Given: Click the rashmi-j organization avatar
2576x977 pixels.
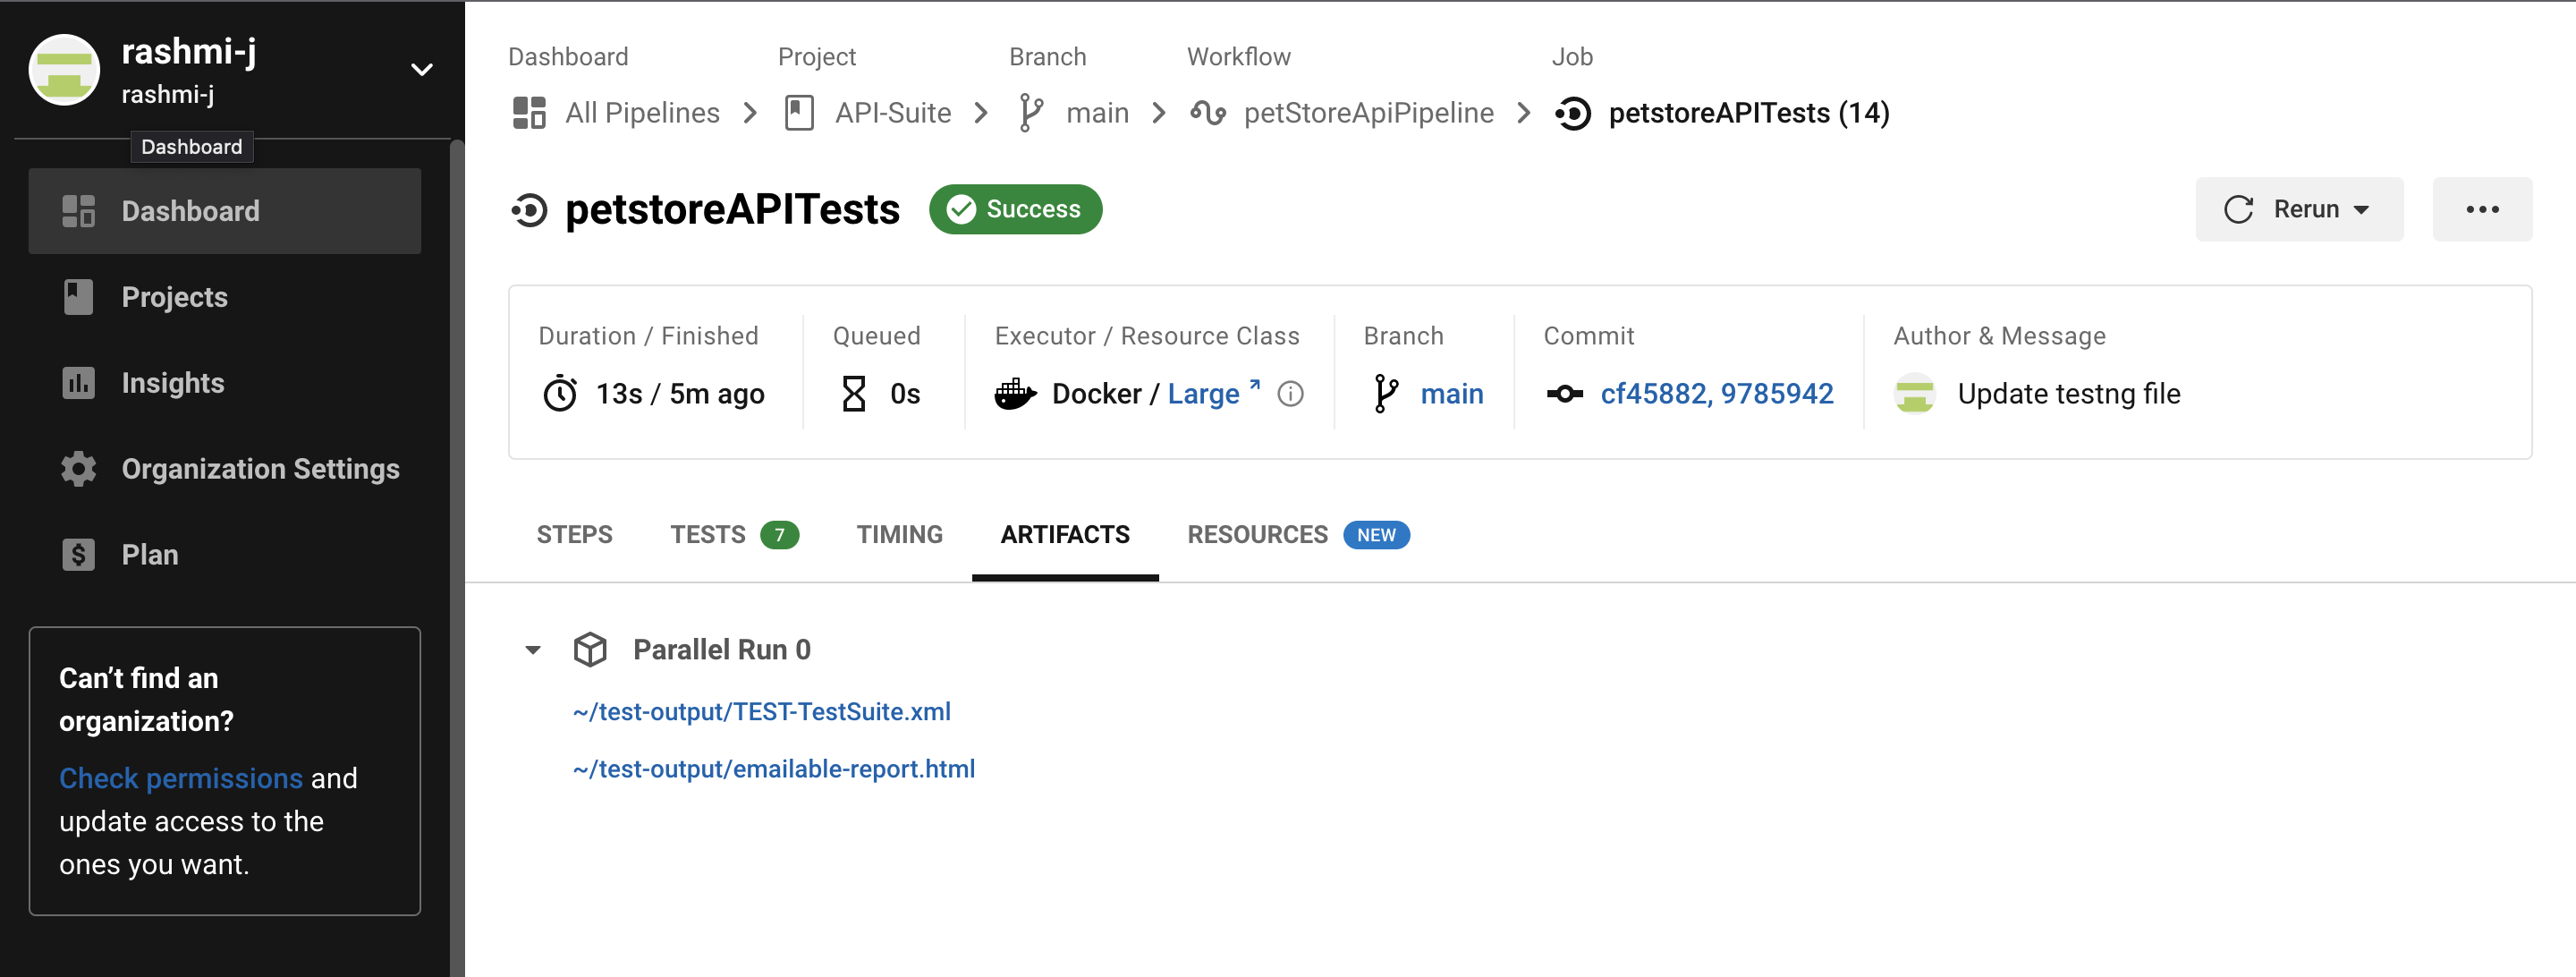Looking at the screenshot, I should [x=64, y=68].
